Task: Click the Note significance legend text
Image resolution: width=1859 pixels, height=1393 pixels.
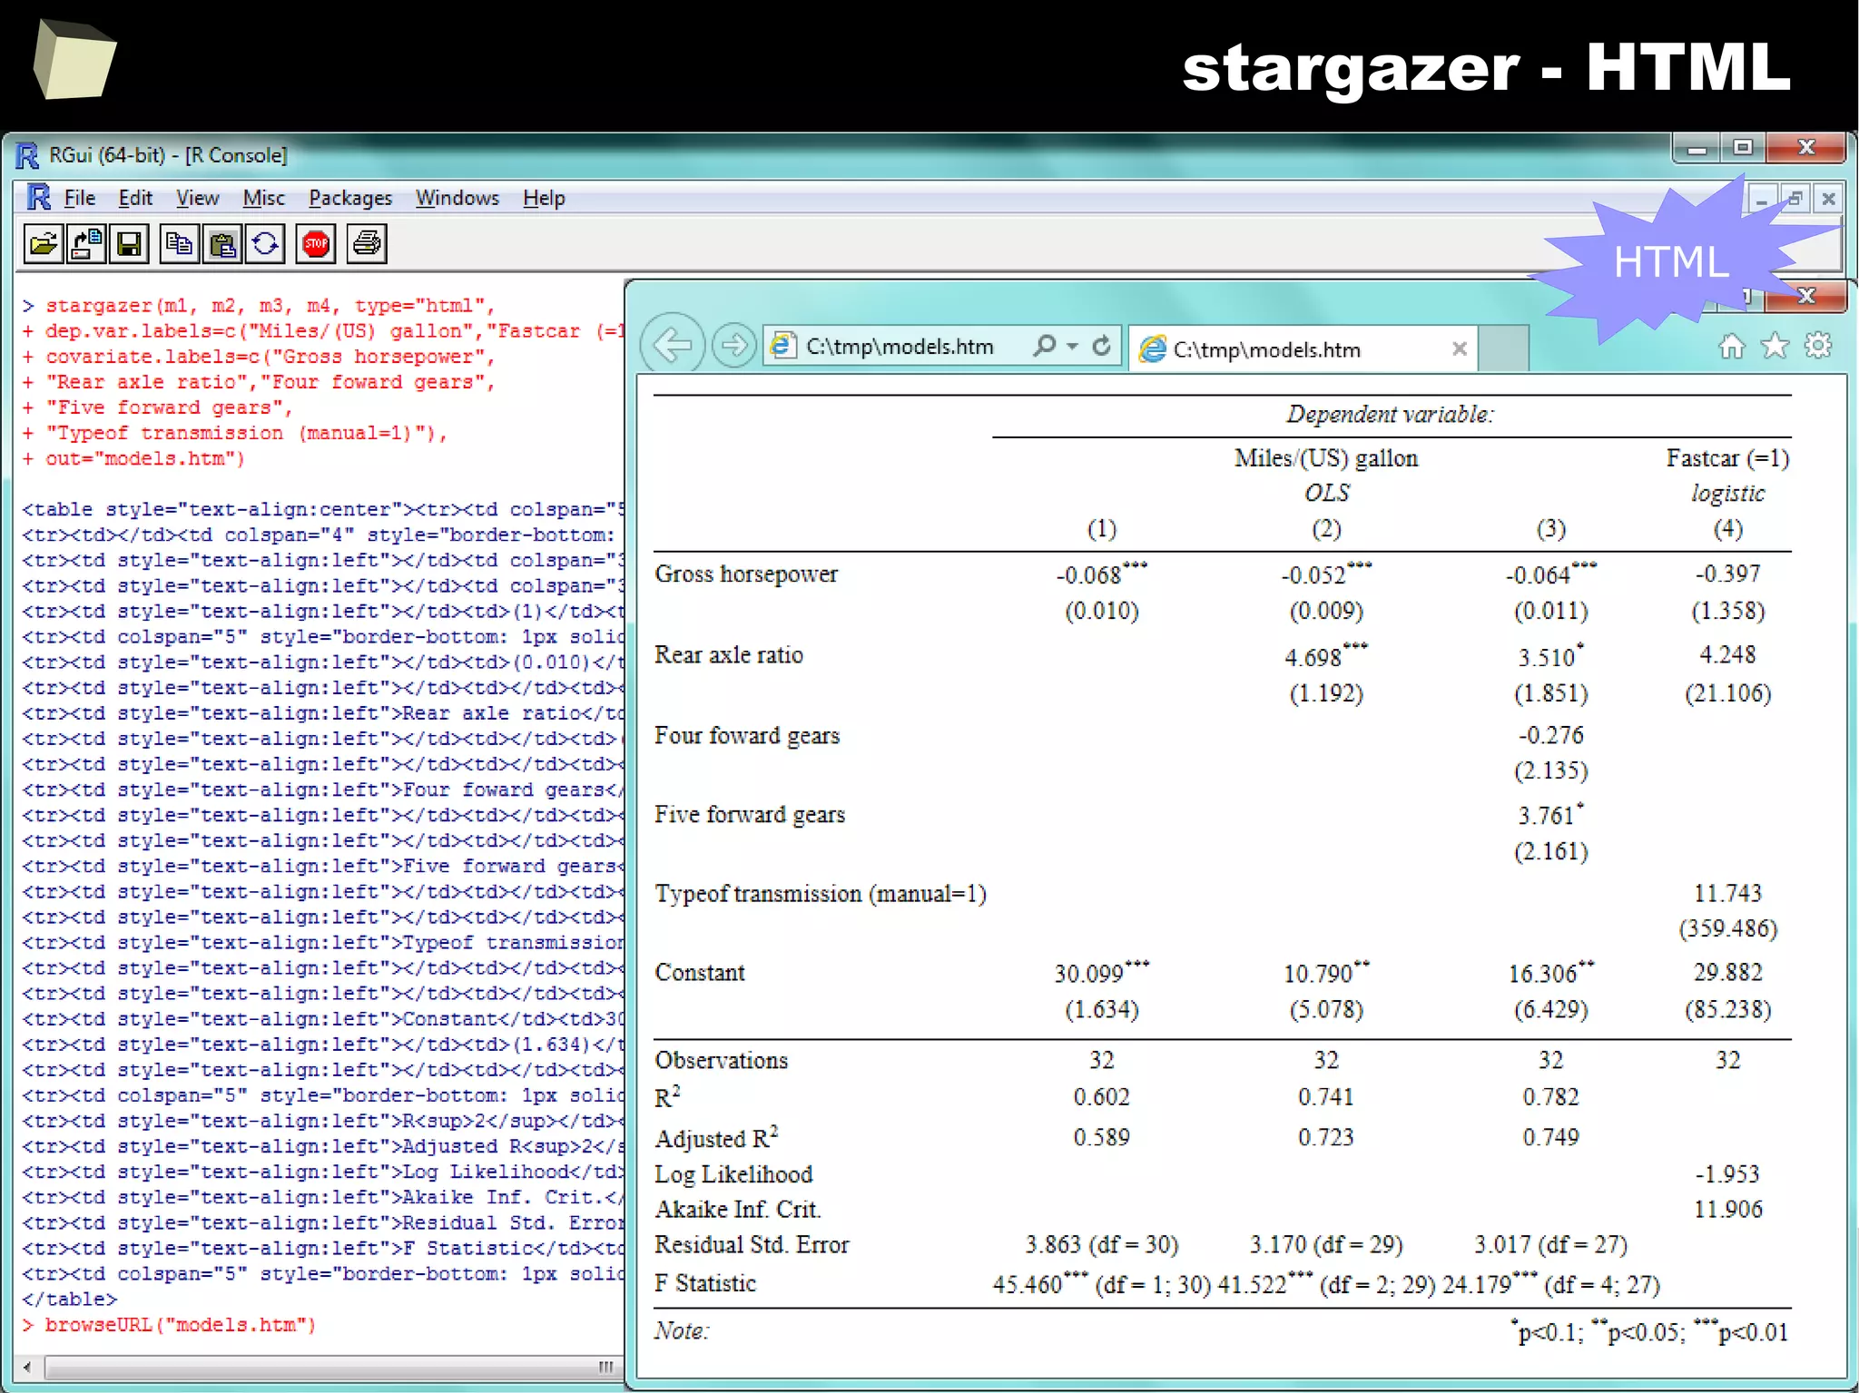Action: click(x=1649, y=1332)
